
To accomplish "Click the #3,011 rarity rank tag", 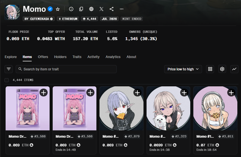I will tap(226, 136).
